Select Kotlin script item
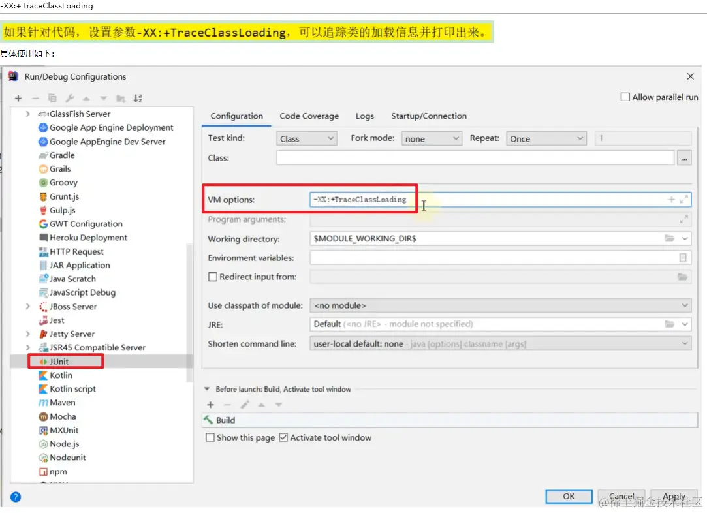 [x=72, y=389]
